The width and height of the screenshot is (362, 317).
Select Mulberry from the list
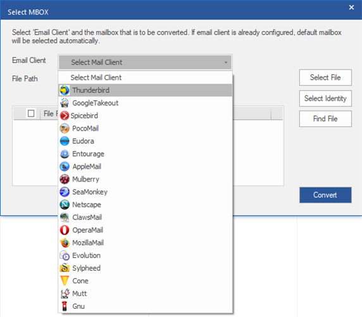[x=145, y=179]
